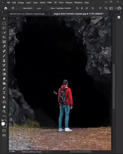Image resolution: width=123 pixels, height=154 pixels.
Task: Open the workspace switcher dropdown
Action: (111, 8)
